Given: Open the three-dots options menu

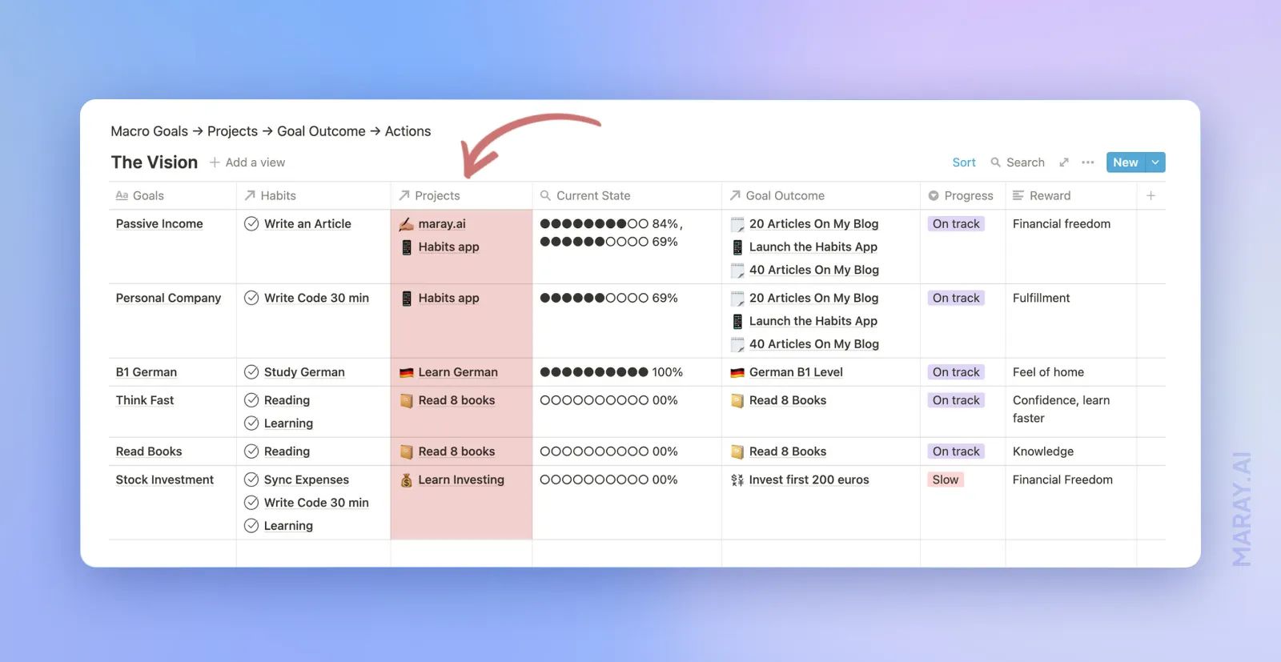Looking at the screenshot, I should 1087,162.
